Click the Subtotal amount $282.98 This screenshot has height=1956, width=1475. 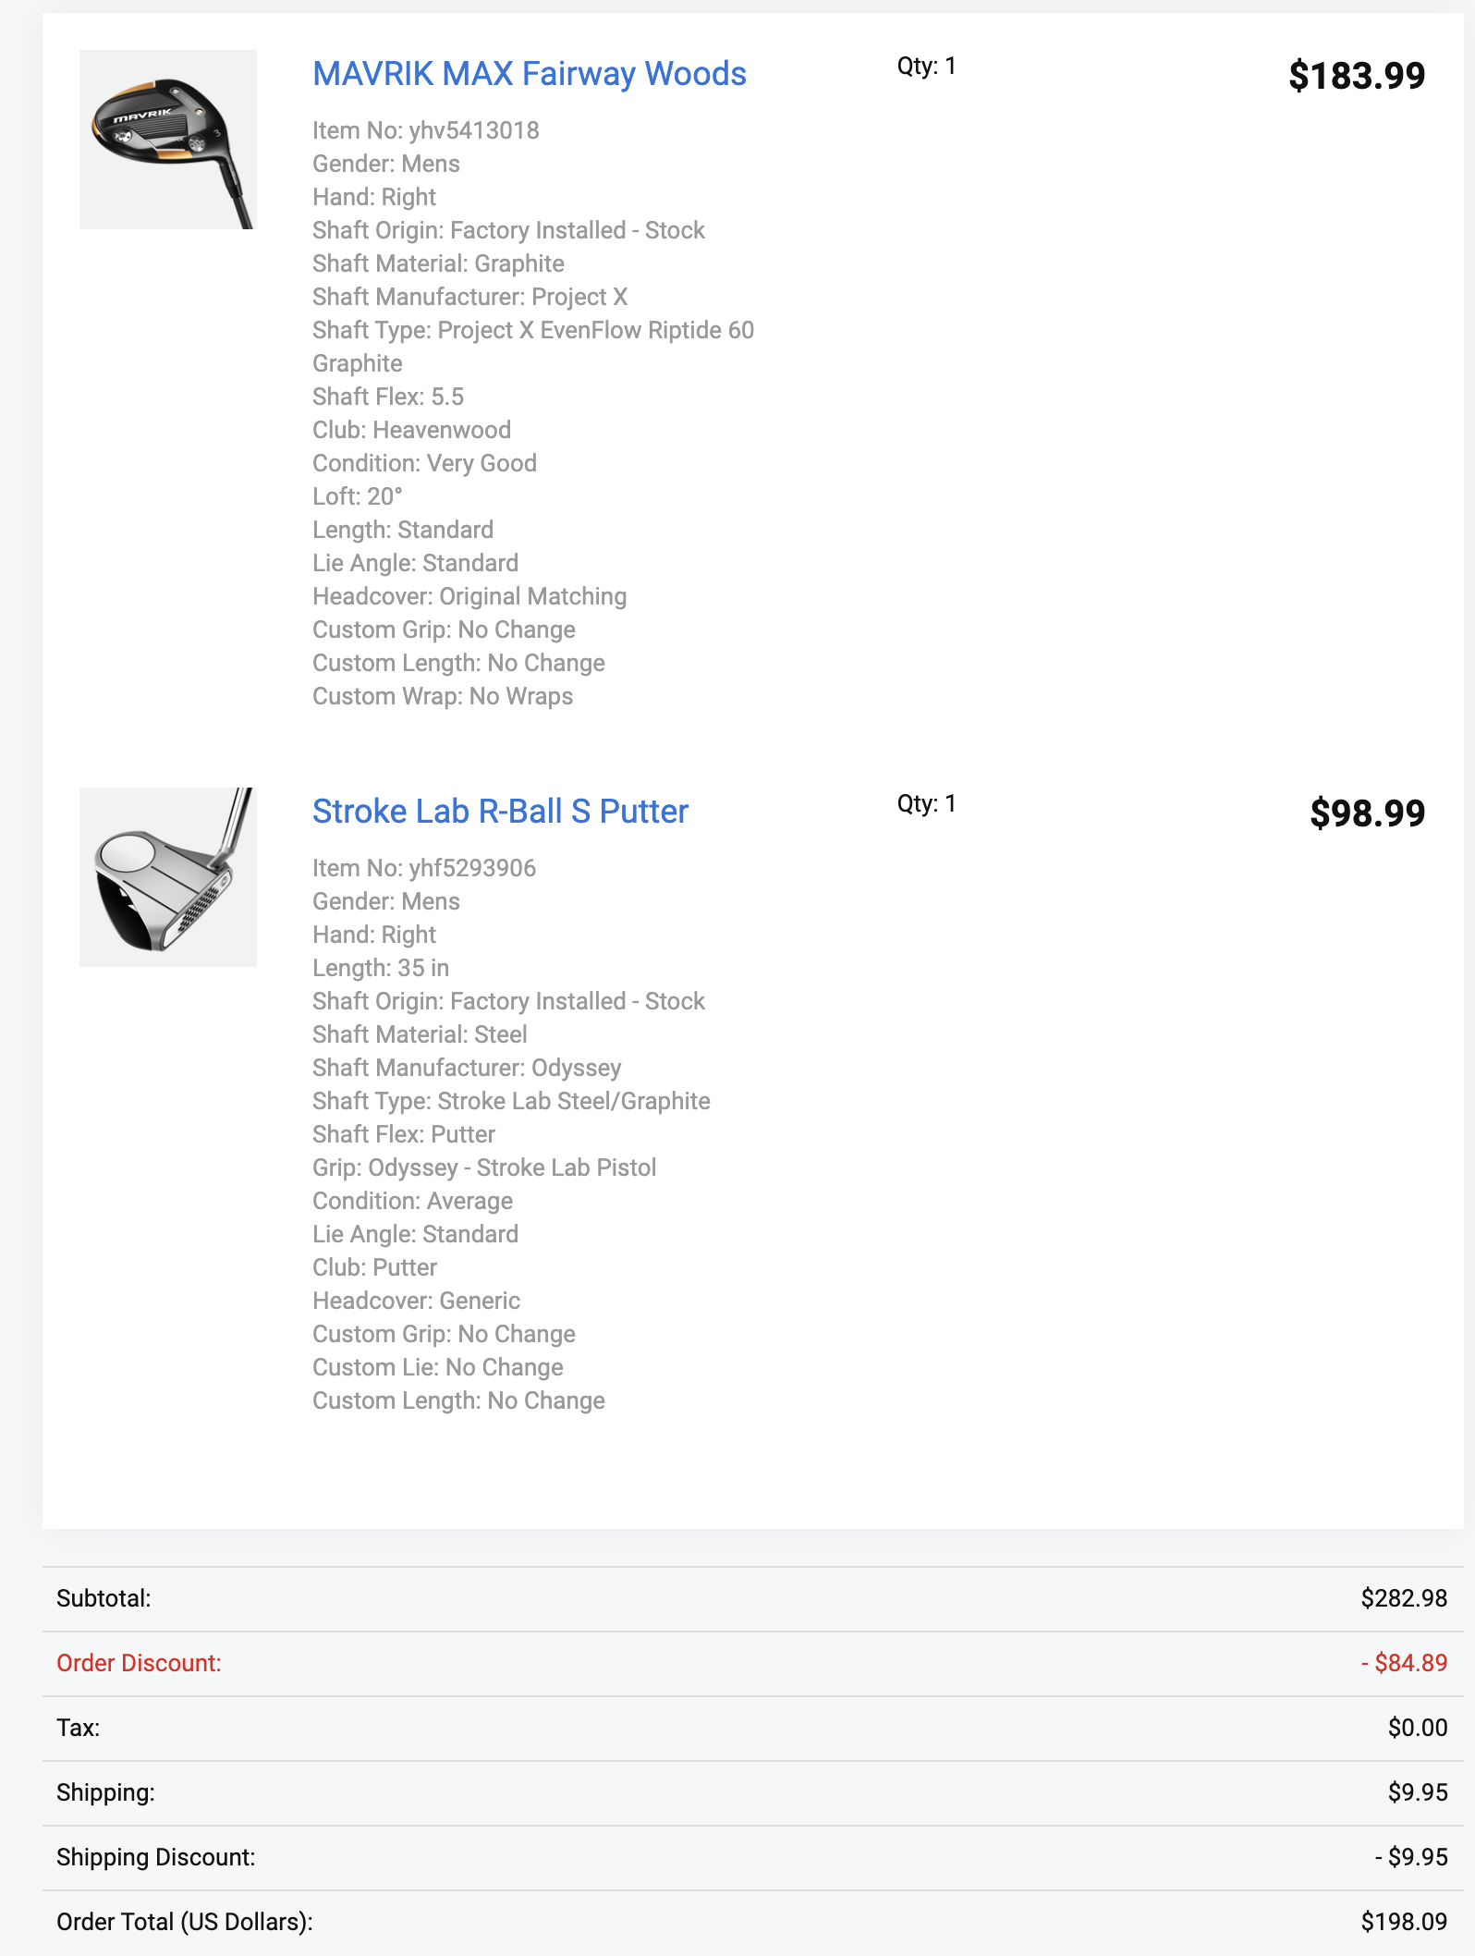pyautogui.click(x=1403, y=1598)
